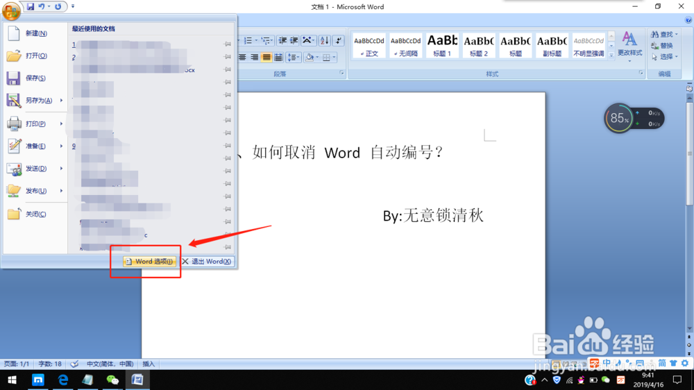Open 选择 select dropdown

(664, 57)
